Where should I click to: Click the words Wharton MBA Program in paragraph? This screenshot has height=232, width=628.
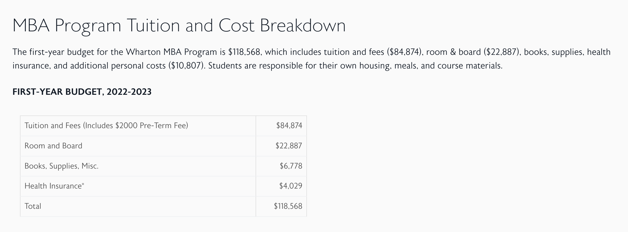pos(171,52)
